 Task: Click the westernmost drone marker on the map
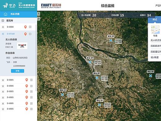(62, 95)
